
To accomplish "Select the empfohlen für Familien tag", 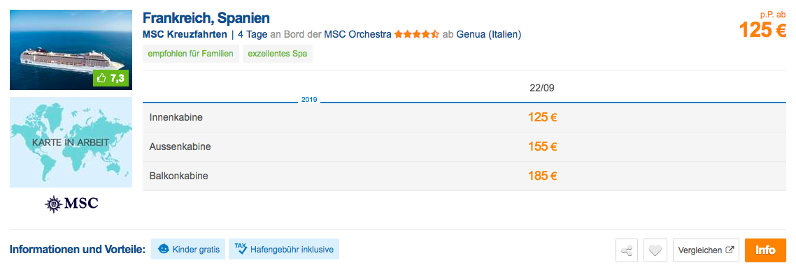I will pyautogui.click(x=191, y=54).
